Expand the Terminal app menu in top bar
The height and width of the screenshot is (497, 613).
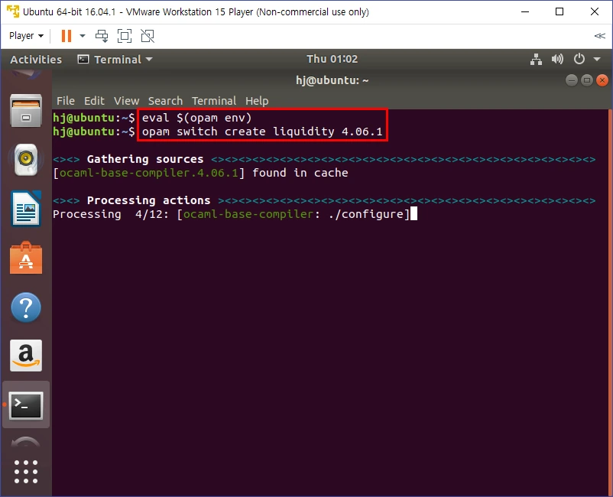[x=115, y=60]
